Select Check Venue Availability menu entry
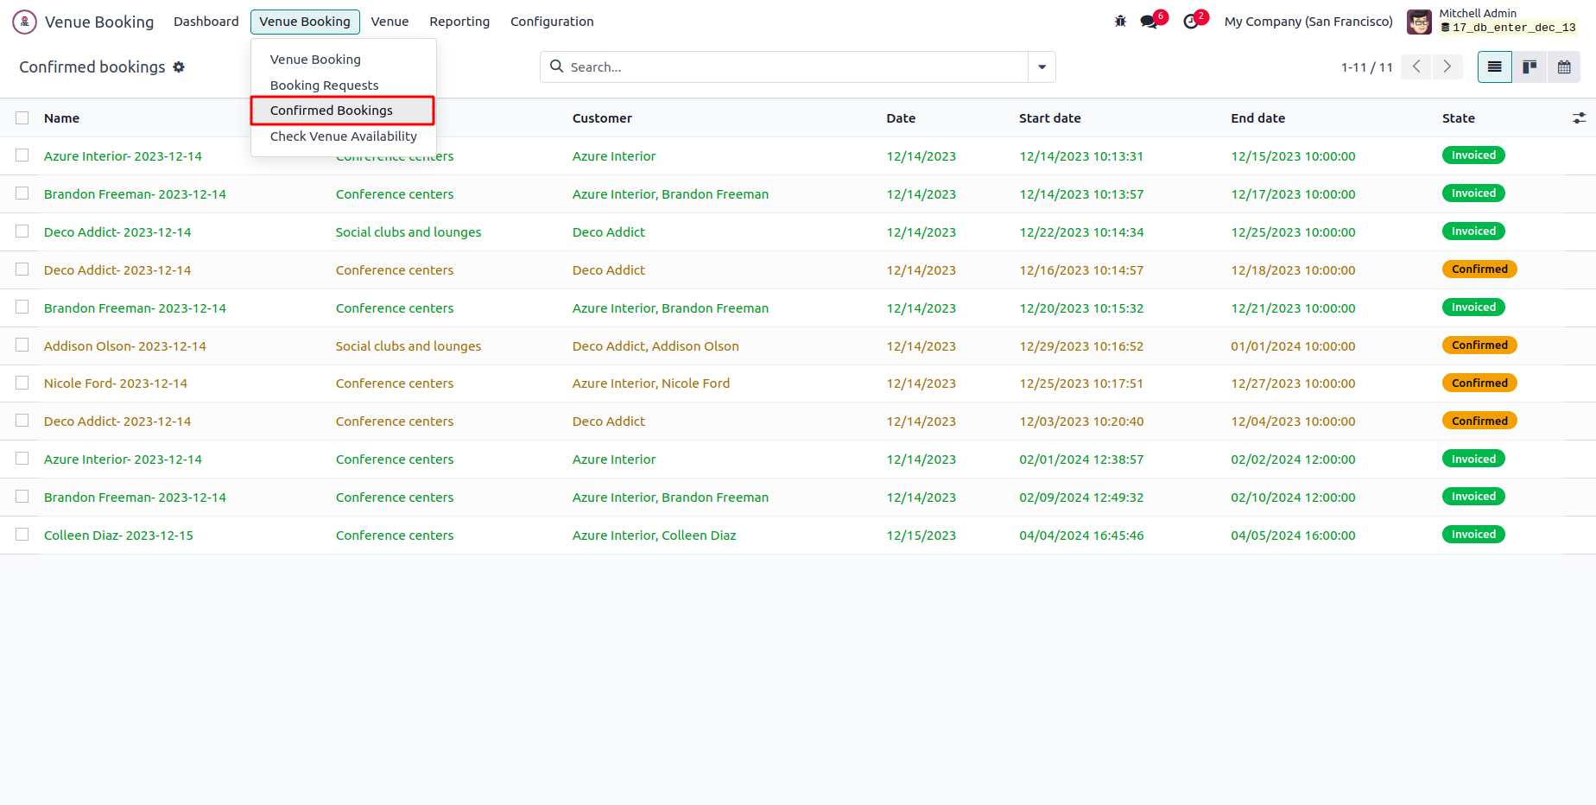 click(x=343, y=136)
